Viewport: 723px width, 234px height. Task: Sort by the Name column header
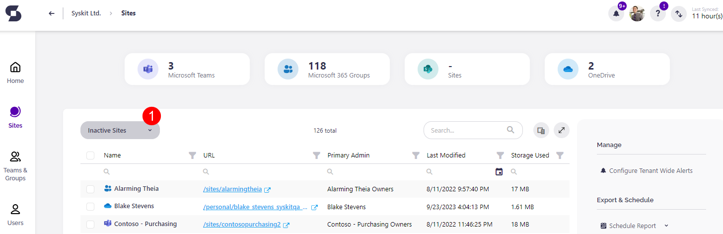point(112,156)
